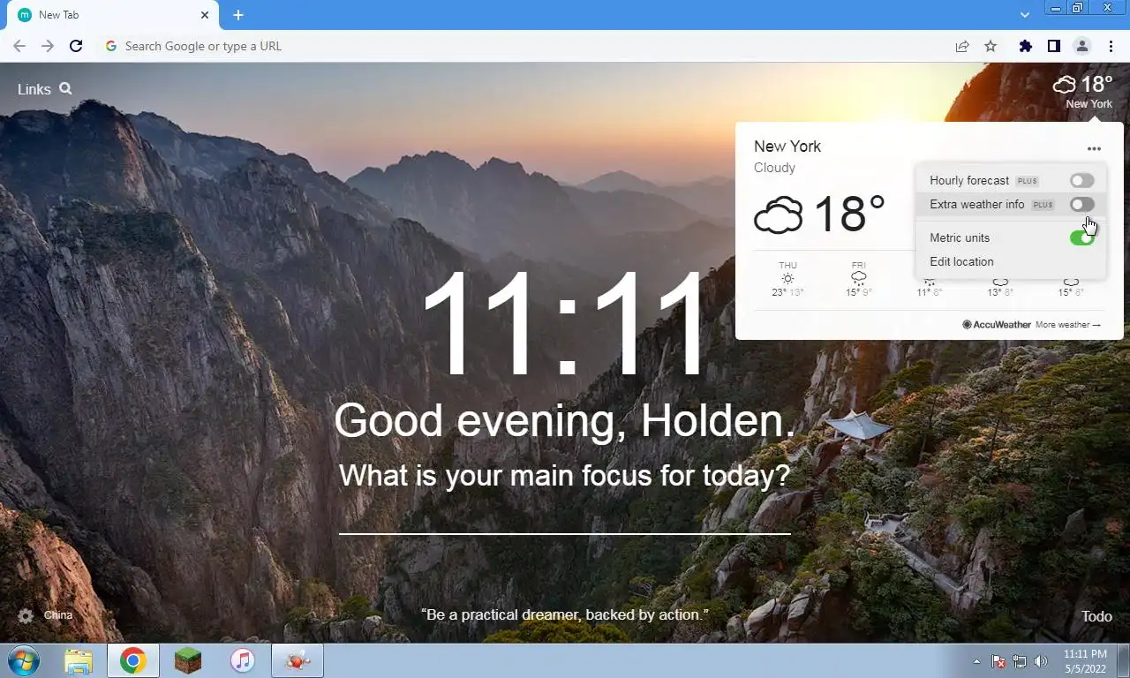Bookmark this tab with star
Screen dimensions: 1130x678
click(x=991, y=46)
